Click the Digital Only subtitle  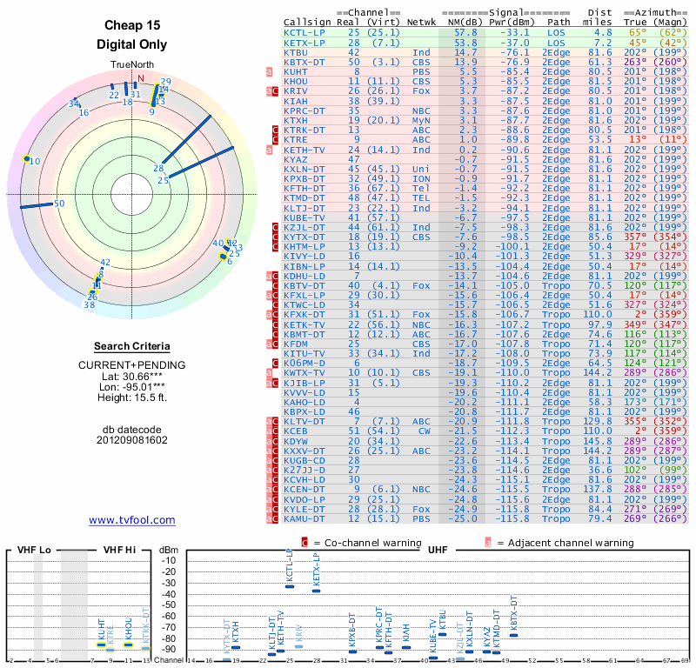click(x=132, y=44)
